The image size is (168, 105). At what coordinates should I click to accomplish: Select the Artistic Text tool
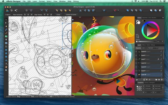tap(6, 64)
